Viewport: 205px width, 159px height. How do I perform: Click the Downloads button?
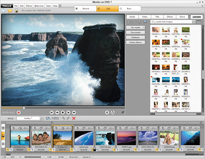tap(135, 32)
